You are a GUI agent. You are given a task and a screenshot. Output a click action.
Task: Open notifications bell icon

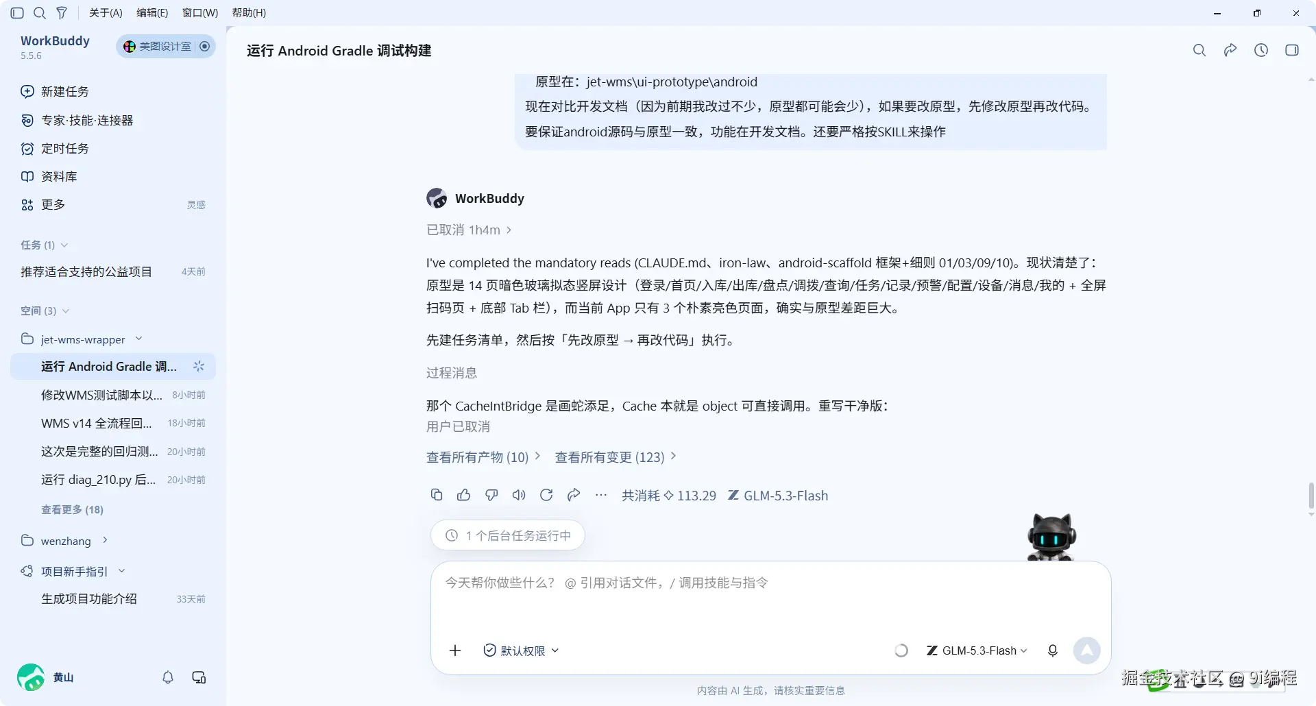pos(168,677)
